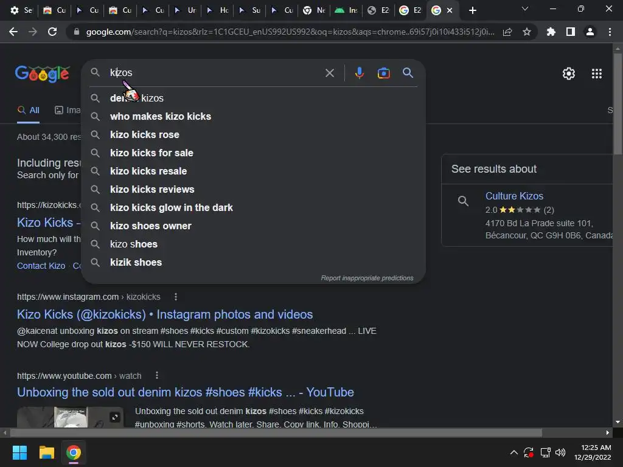Image resolution: width=623 pixels, height=467 pixels.
Task: Open options for the YouTube result
Action: 157,375
